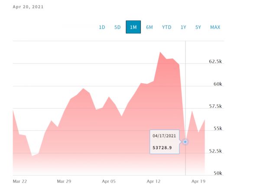Viewport: 260px width, 194px height.
Task: Click the Mar 29 x-axis label
Action: pyautogui.click(x=63, y=182)
